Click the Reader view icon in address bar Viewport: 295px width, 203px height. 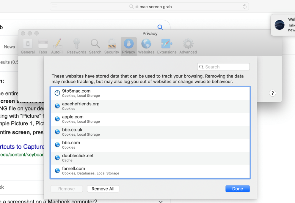[x=55, y=7]
